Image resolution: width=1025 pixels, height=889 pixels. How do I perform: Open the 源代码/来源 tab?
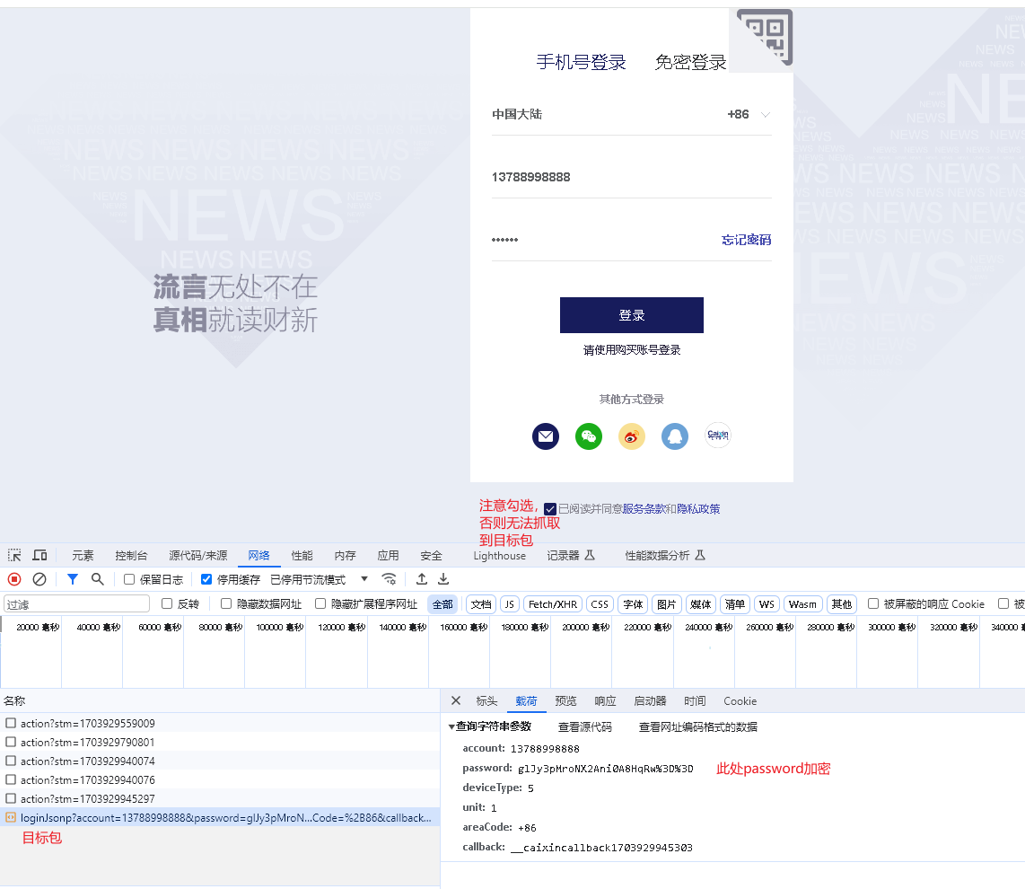click(198, 555)
